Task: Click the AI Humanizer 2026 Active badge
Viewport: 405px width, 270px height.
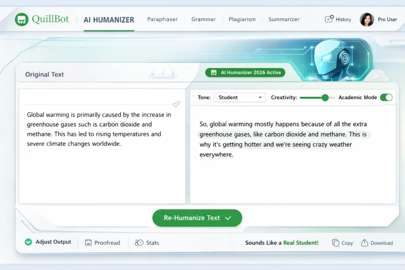Action: tap(245, 72)
